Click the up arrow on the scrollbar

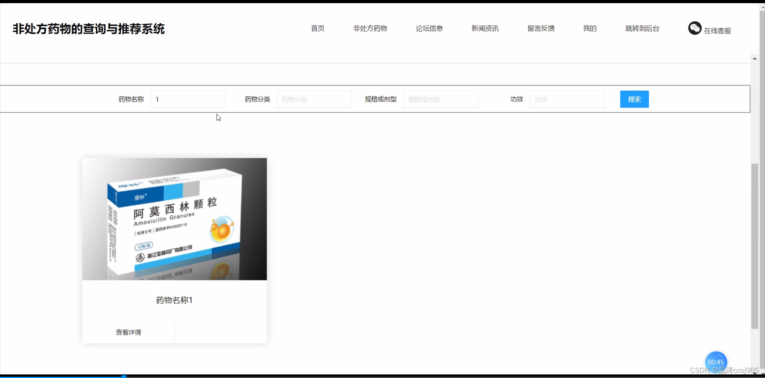tap(755, 58)
